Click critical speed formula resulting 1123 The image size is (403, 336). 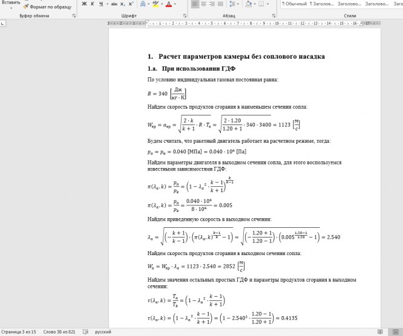click(x=224, y=124)
